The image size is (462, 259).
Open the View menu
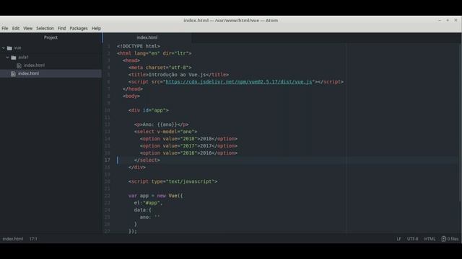28,28
